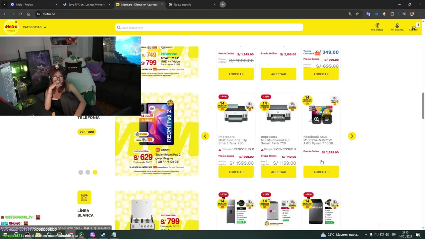Select the third yellow banner carousel dot
Image resolution: width=425 pixels, height=239 pixels.
[x=95, y=172]
